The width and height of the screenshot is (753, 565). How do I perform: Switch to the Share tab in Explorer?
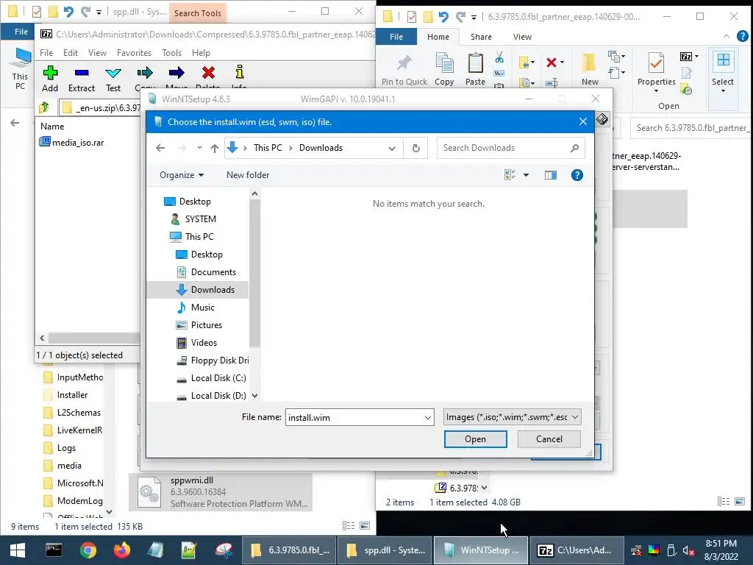click(x=481, y=37)
